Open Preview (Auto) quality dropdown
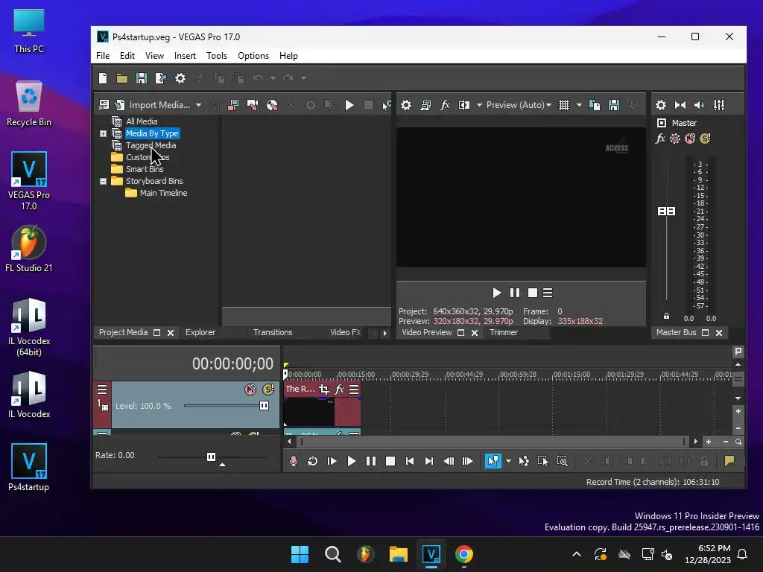The height and width of the screenshot is (572, 763). tap(519, 105)
